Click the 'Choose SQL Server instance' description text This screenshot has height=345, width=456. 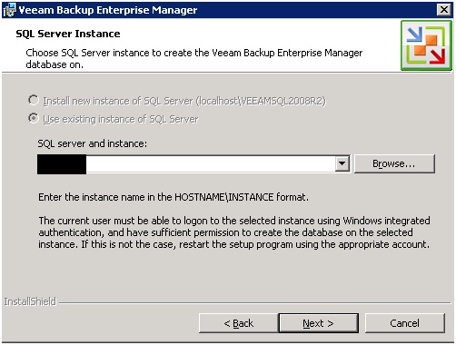click(x=194, y=58)
